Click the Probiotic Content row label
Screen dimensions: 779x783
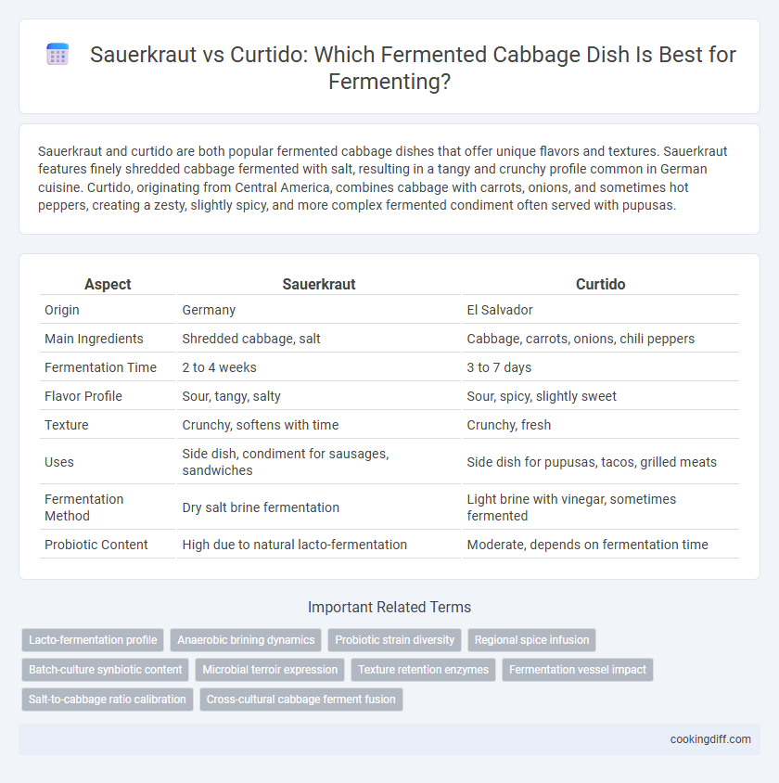click(x=96, y=545)
